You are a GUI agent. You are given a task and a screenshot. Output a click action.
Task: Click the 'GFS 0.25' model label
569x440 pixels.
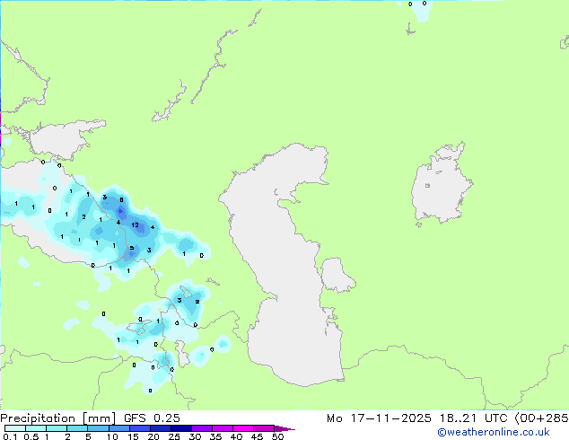click(152, 418)
